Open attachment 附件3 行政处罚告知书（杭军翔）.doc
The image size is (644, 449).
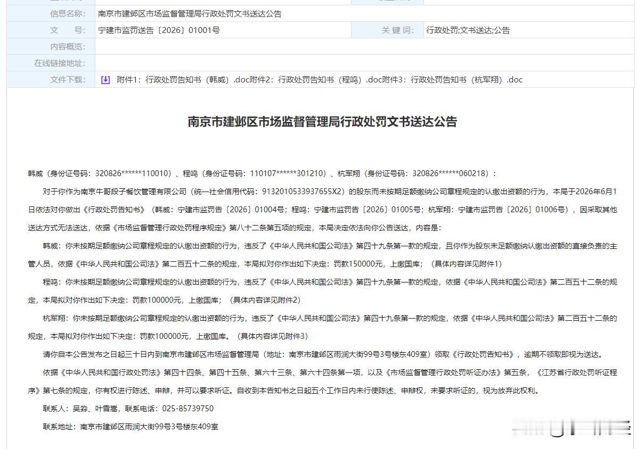(x=453, y=80)
